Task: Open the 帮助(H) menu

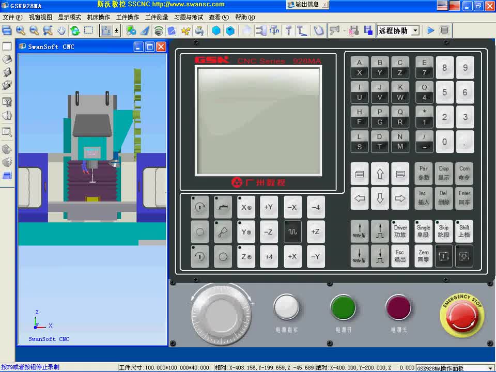Action: coord(245,17)
